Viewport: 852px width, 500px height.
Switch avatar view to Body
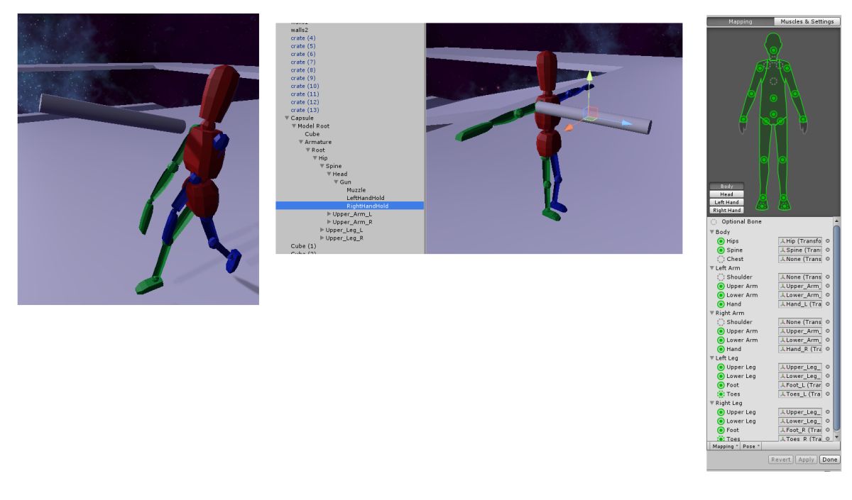[727, 187]
